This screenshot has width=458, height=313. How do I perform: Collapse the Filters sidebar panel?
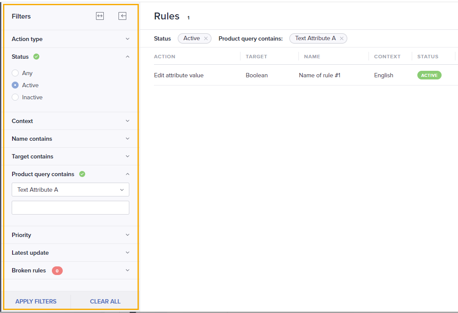[122, 16]
